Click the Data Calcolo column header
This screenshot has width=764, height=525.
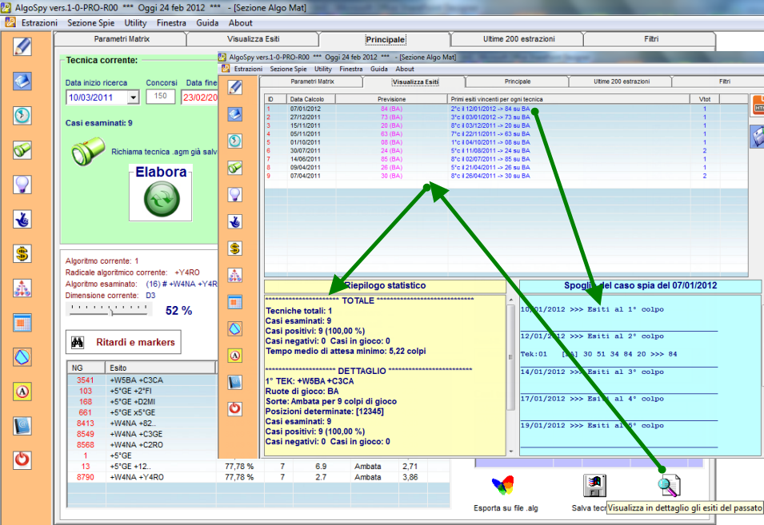point(311,99)
